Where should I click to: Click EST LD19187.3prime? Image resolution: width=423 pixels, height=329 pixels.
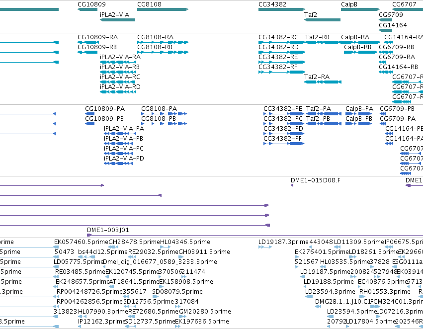tap(265, 247)
